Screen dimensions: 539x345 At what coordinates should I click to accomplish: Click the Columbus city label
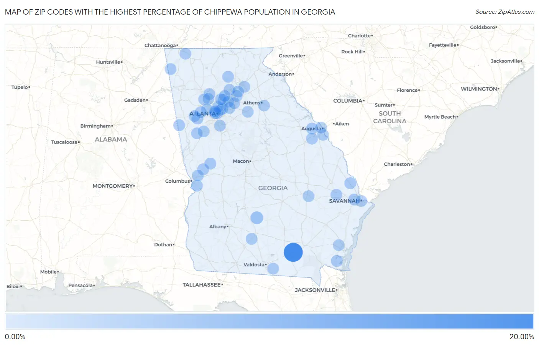[177, 181]
